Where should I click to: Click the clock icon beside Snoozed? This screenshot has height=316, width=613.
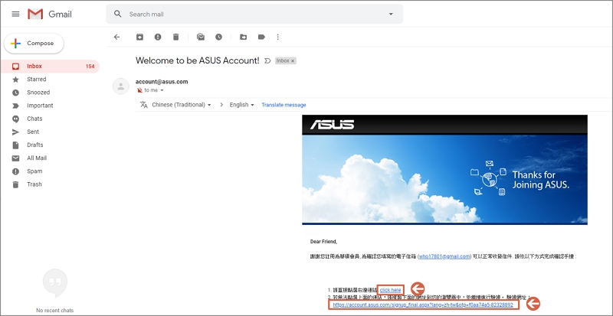pos(15,93)
